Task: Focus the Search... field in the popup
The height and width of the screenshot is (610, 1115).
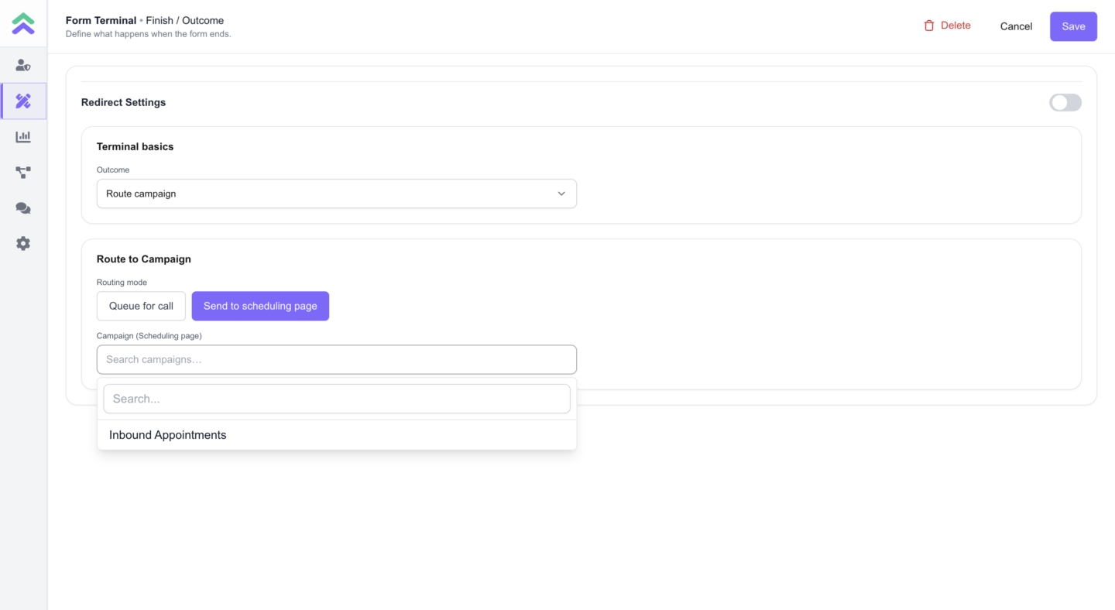Action: tap(336, 399)
